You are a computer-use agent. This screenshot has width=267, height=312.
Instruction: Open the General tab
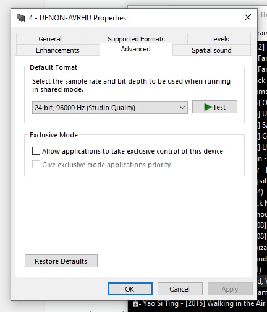(50, 39)
